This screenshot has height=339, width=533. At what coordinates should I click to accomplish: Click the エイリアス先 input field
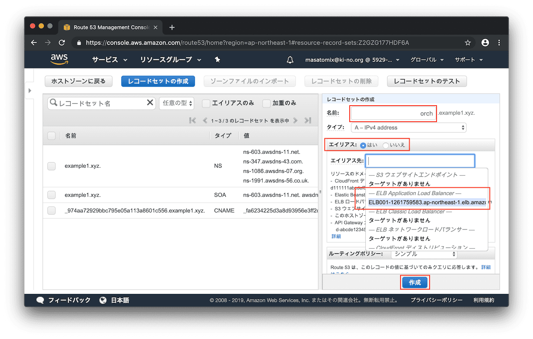[420, 161]
